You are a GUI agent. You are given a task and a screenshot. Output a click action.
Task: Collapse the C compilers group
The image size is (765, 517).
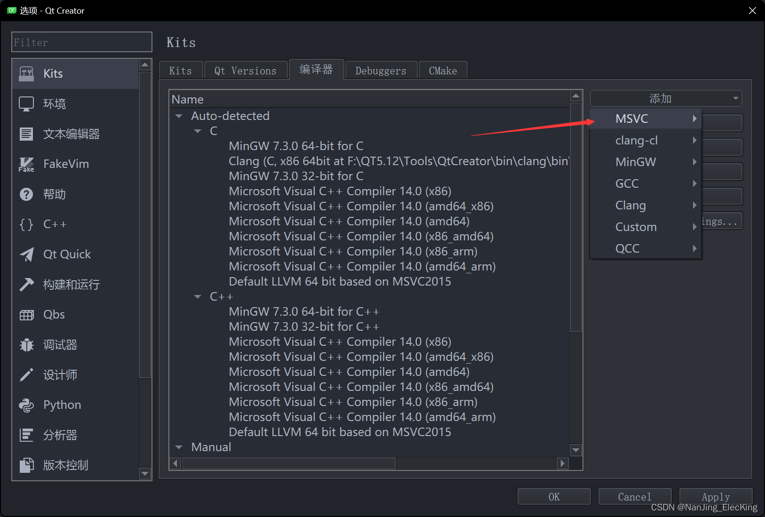coord(198,131)
